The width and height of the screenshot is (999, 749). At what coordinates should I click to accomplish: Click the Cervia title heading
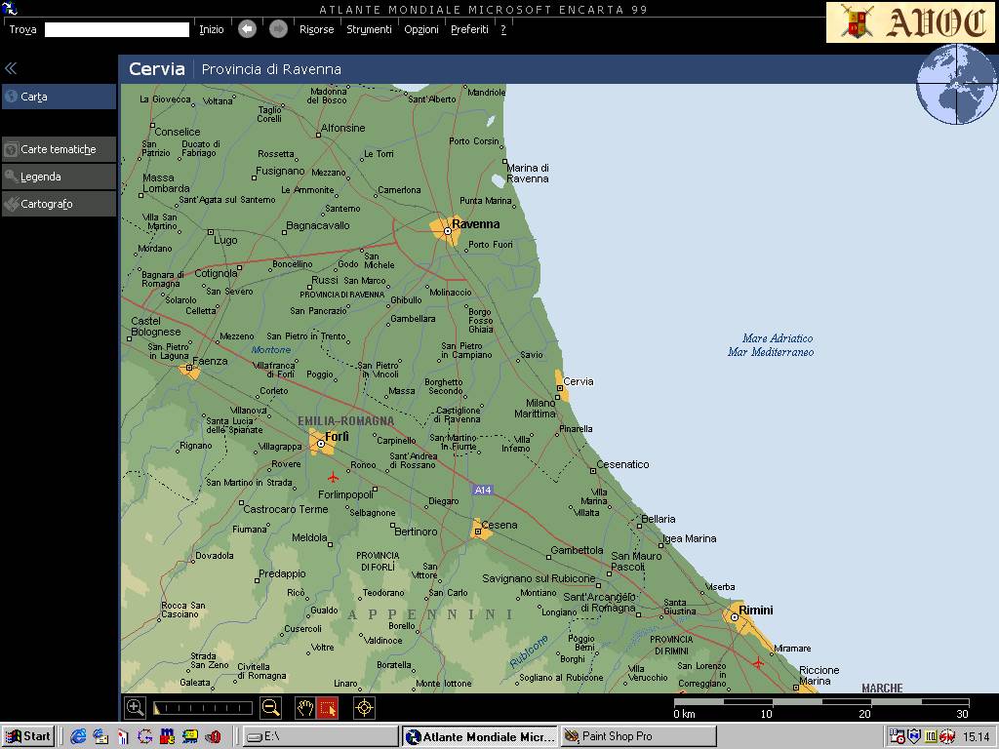157,69
